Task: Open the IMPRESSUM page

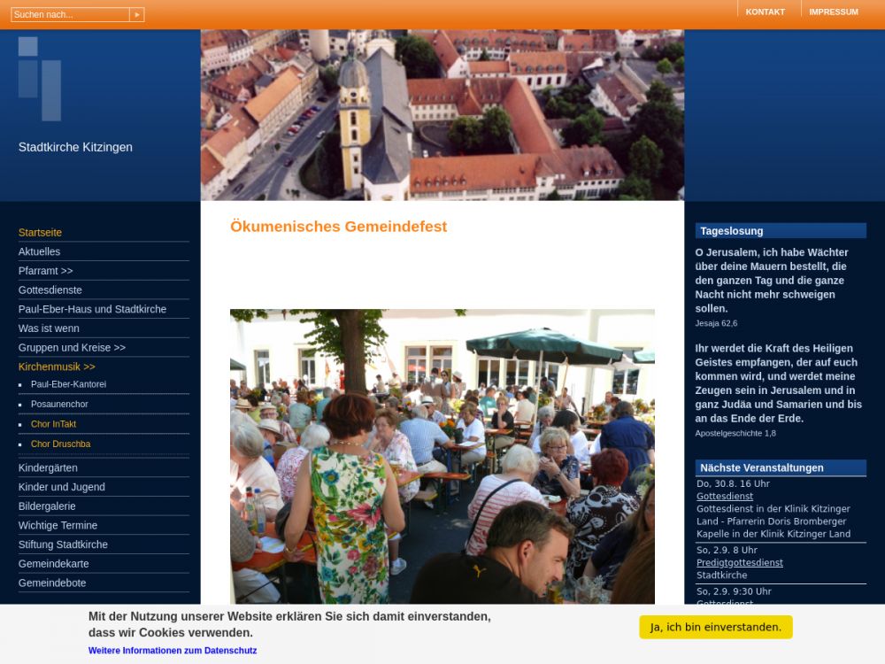Action: 833,12
